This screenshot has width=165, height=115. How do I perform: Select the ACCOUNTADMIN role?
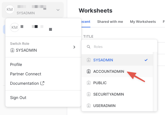click(117, 71)
